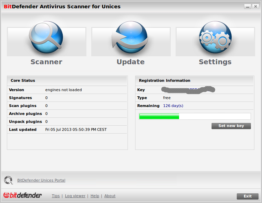Click the Set new key button

tap(231, 126)
